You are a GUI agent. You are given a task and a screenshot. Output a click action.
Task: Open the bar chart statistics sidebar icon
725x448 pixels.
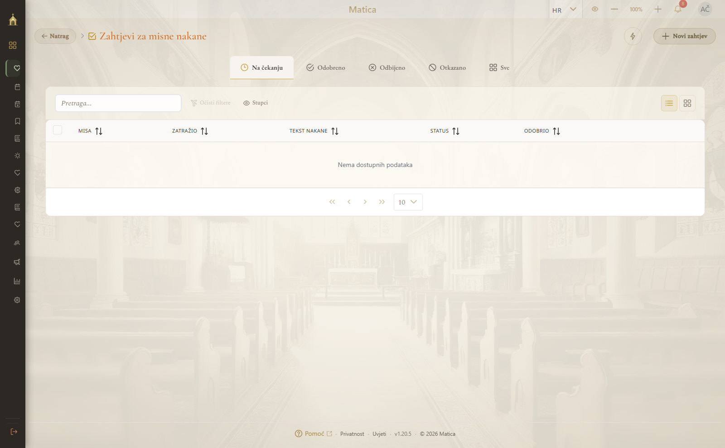coord(17,281)
